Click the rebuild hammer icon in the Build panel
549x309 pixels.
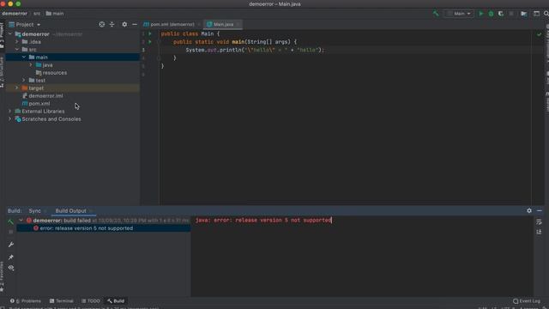[x=11, y=221]
